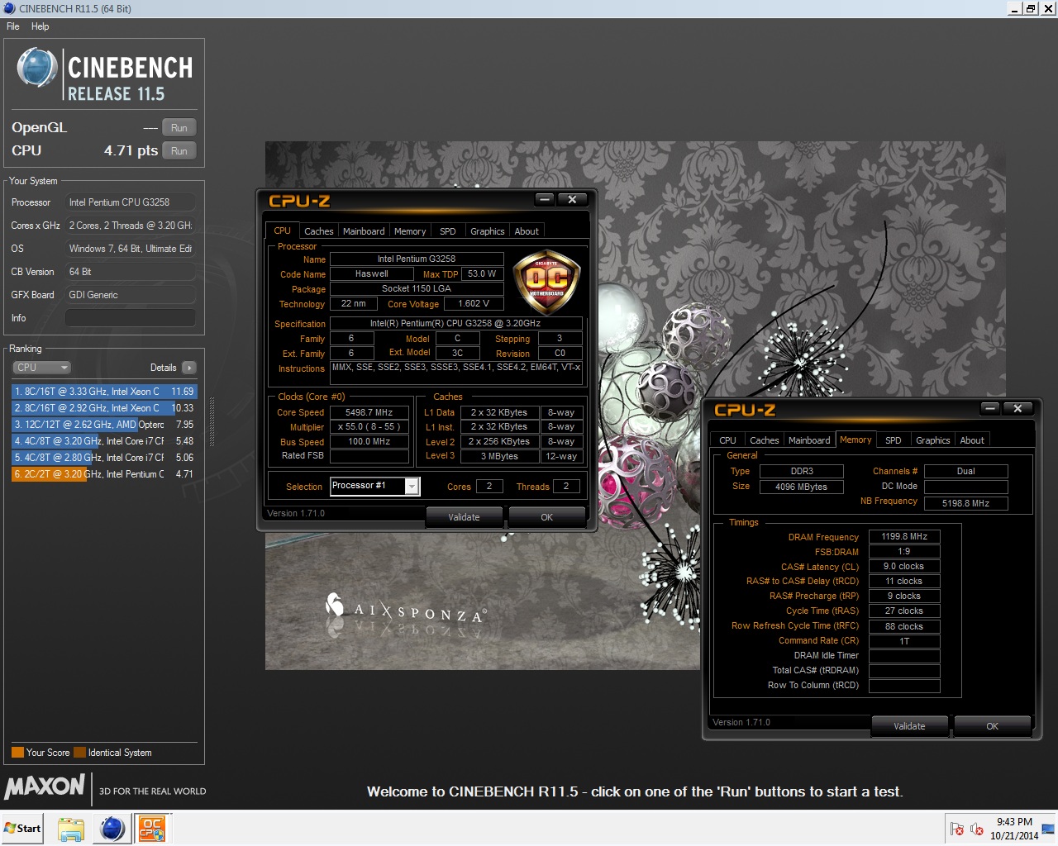1058x846 pixels.
Task: Restore down the Cinebench window
Action: [x=1031, y=8]
